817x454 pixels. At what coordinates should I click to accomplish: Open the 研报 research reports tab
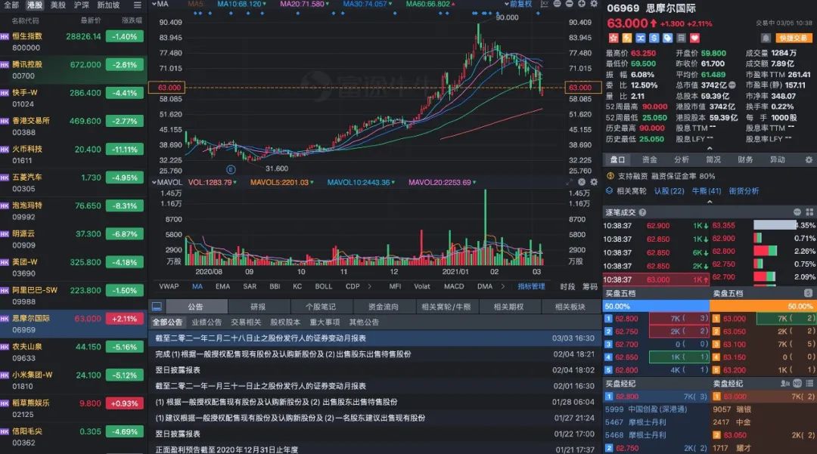(x=258, y=307)
